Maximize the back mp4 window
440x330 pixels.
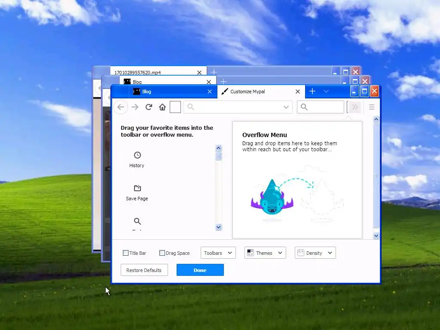[345, 71]
